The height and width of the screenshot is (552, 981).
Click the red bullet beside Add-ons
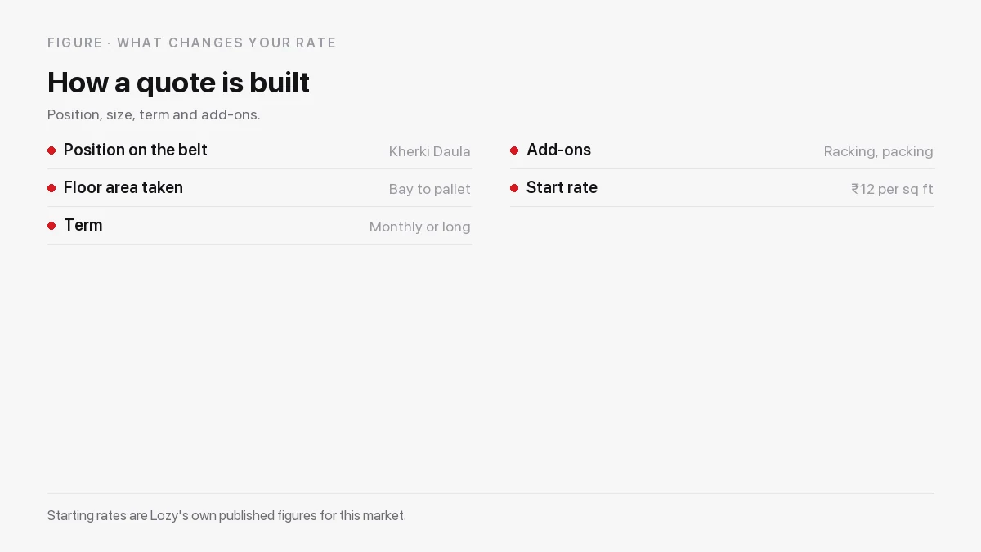pyautogui.click(x=514, y=150)
